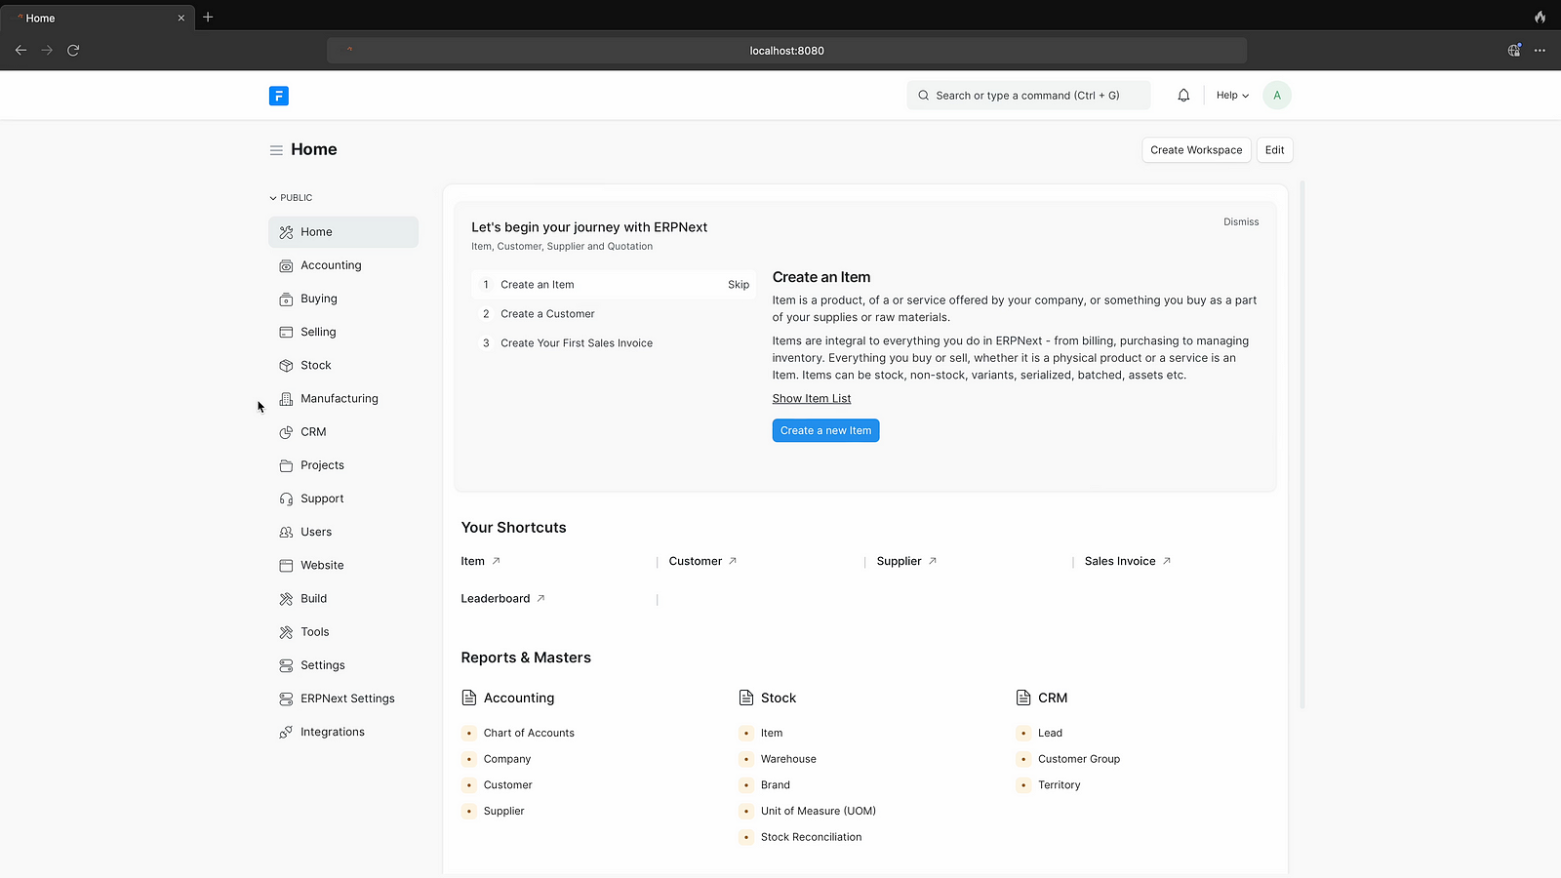Click the Frappe logo icon

[279, 96]
